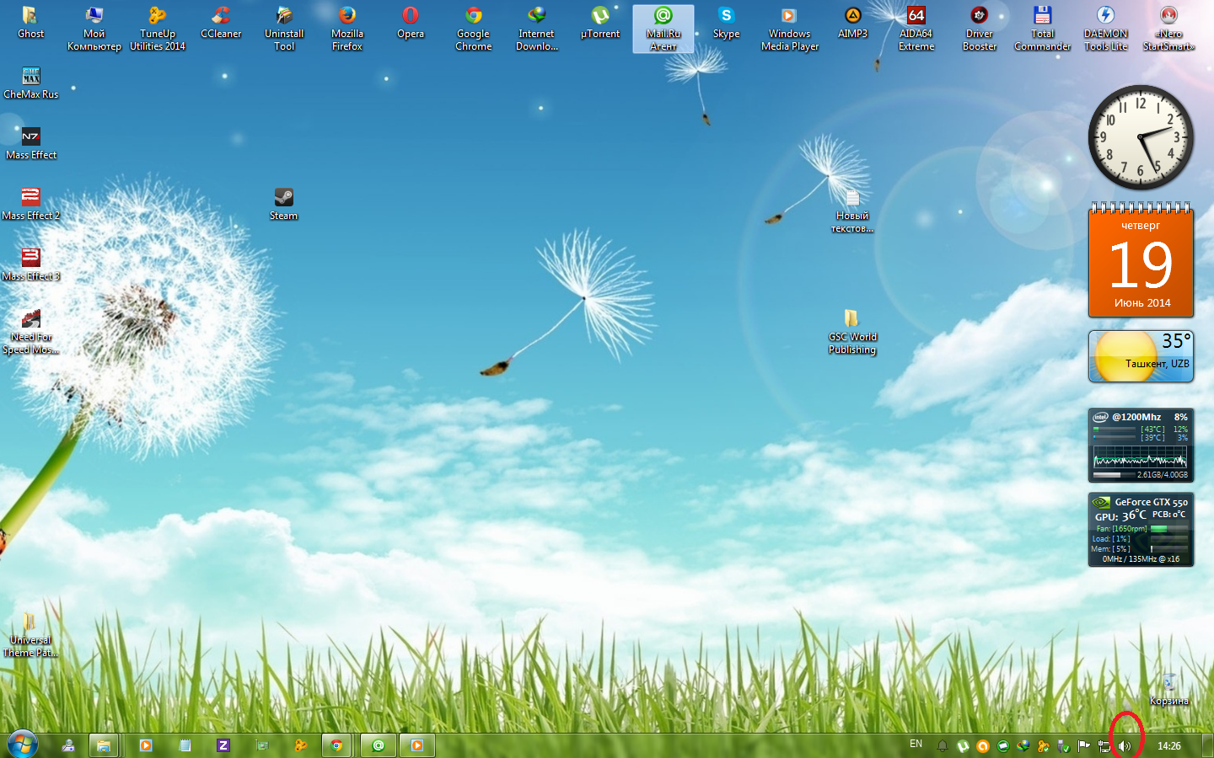Click the µTorrent system tray icon

coord(963,746)
